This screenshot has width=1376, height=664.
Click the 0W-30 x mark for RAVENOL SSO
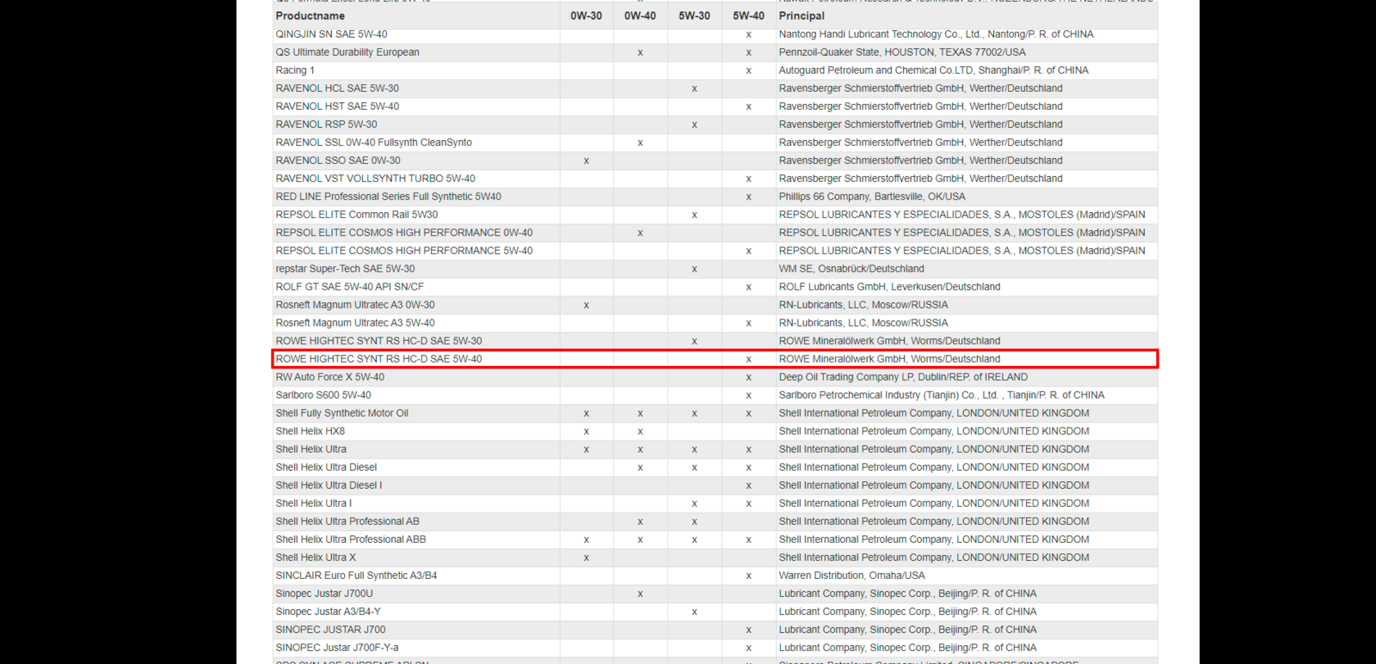pos(587,161)
